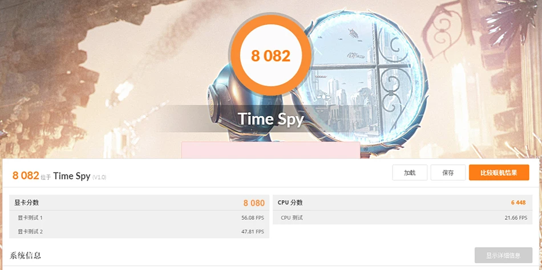Click the Time Spy banner title
The width and height of the screenshot is (542, 270).
[270, 119]
